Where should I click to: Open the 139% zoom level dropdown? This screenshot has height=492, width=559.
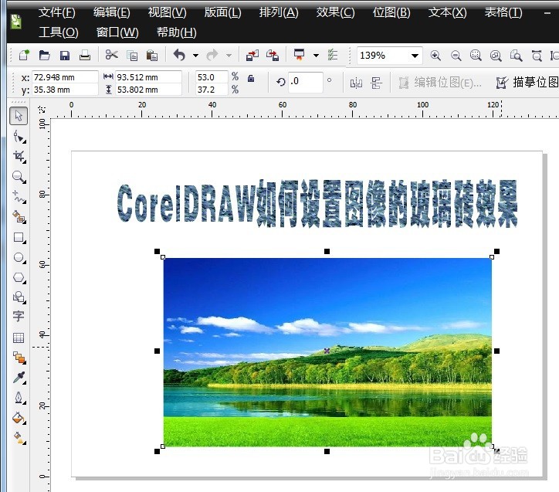pyautogui.click(x=415, y=56)
